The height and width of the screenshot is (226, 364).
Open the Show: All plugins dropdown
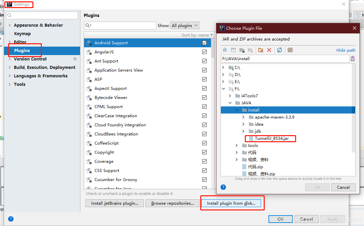(x=185, y=25)
